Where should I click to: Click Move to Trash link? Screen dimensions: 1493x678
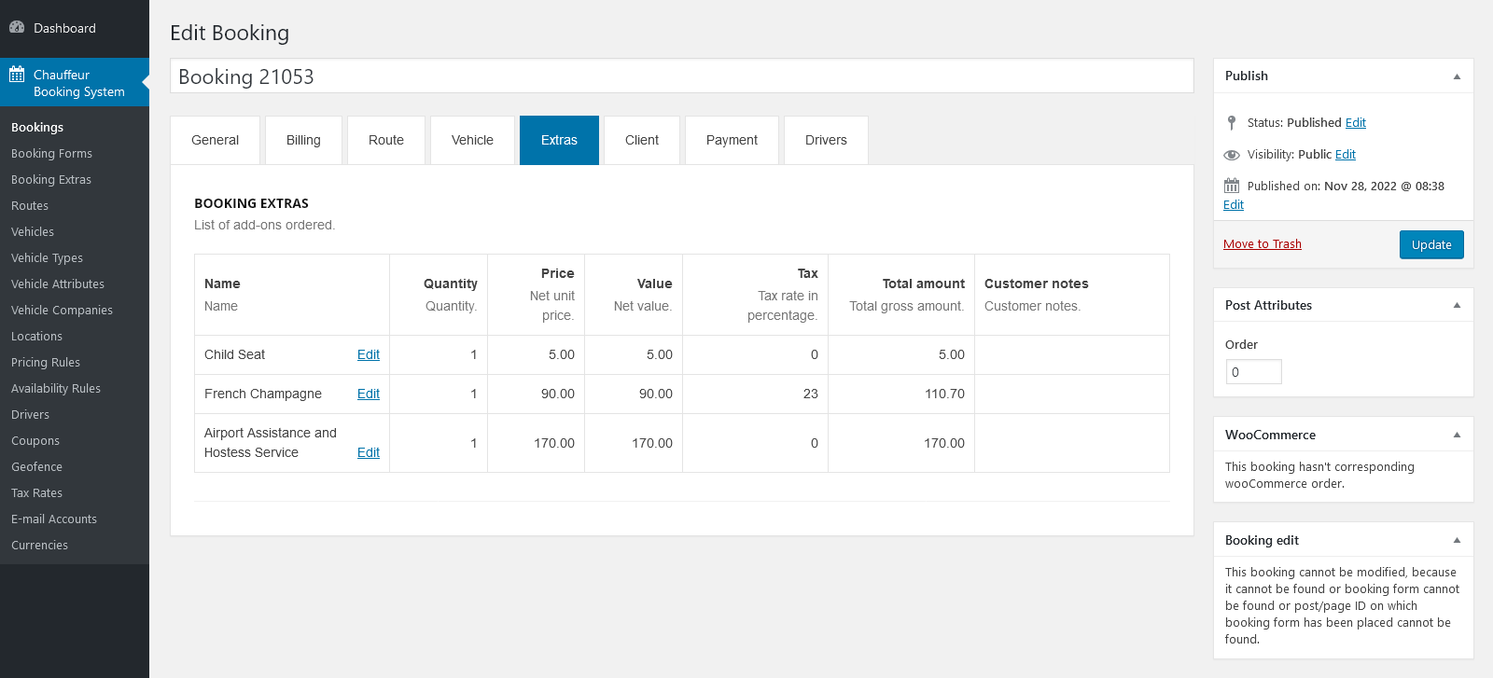(1262, 244)
